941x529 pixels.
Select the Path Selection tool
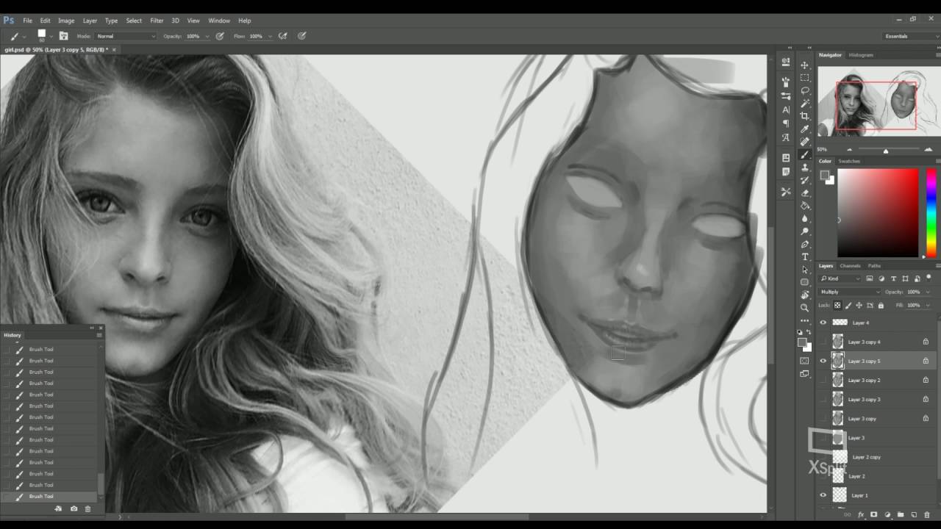(805, 270)
